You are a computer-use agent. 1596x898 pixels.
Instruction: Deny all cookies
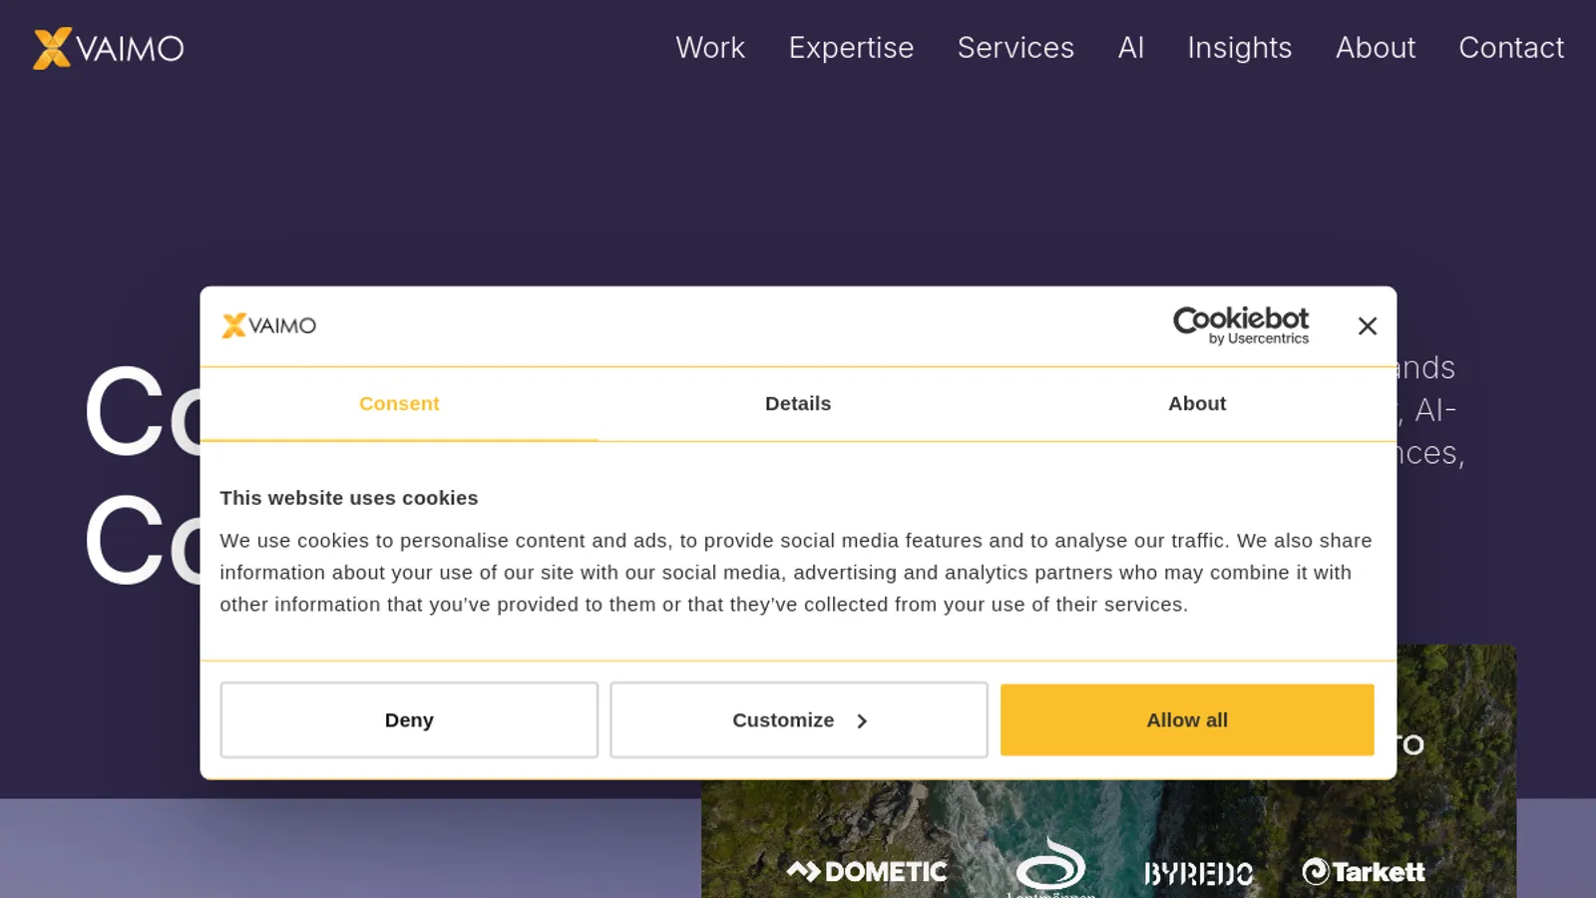pos(409,720)
